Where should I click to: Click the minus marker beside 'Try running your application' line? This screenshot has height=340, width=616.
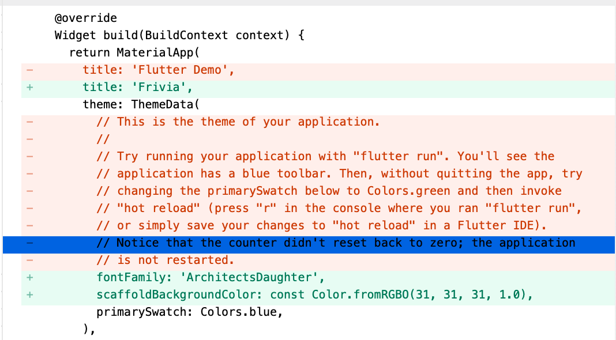(29, 157)
